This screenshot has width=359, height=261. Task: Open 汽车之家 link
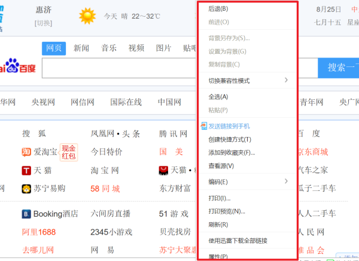click(313, 170)
